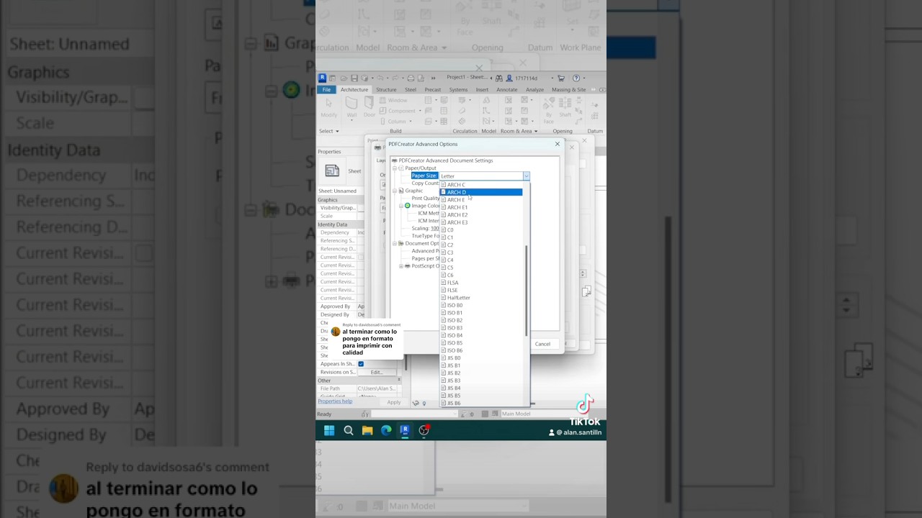Click the Save disk icon in quick access toolbar
The height and width of the screenshot is (518, 922).
coord(354,78)
